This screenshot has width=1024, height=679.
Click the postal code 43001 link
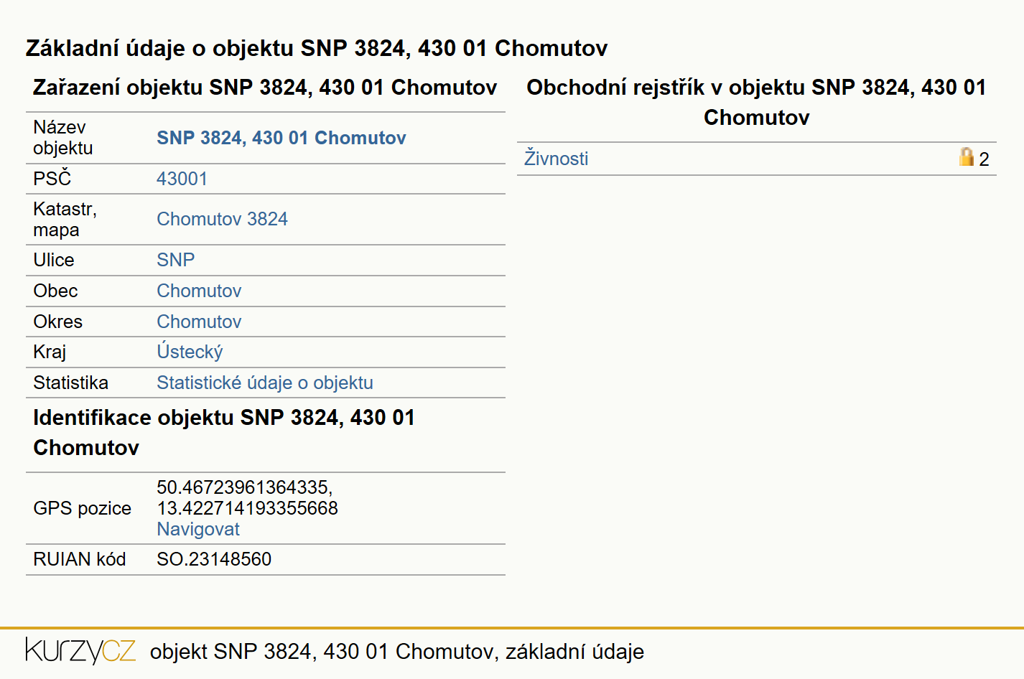[182, 179]
